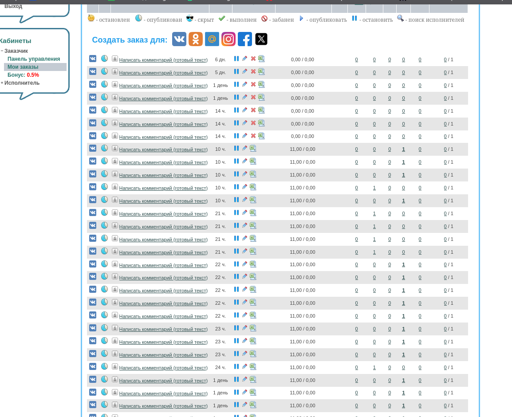
Task: Click the VK network icon in 6 дн. row
Action: click(93, 59)
